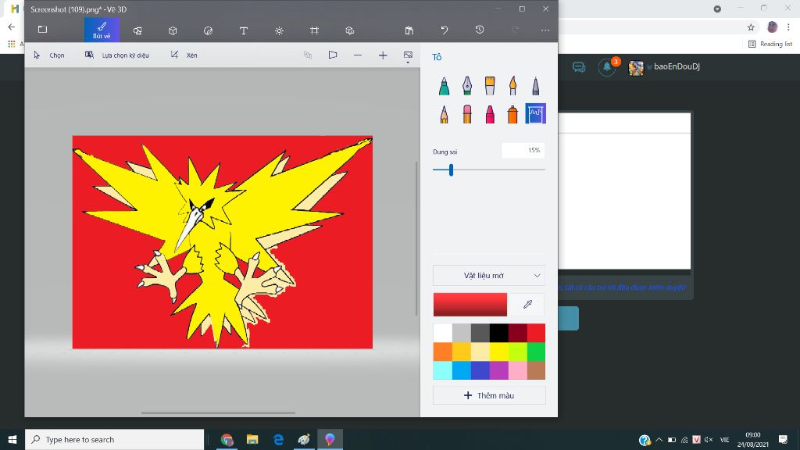Open the Paint 3D menu folder icon

(x=43, y=30)
